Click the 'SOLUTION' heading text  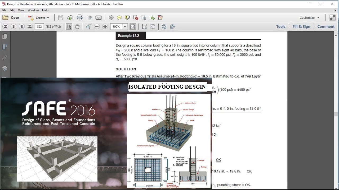pyautogui.click(x=126, y=69)
